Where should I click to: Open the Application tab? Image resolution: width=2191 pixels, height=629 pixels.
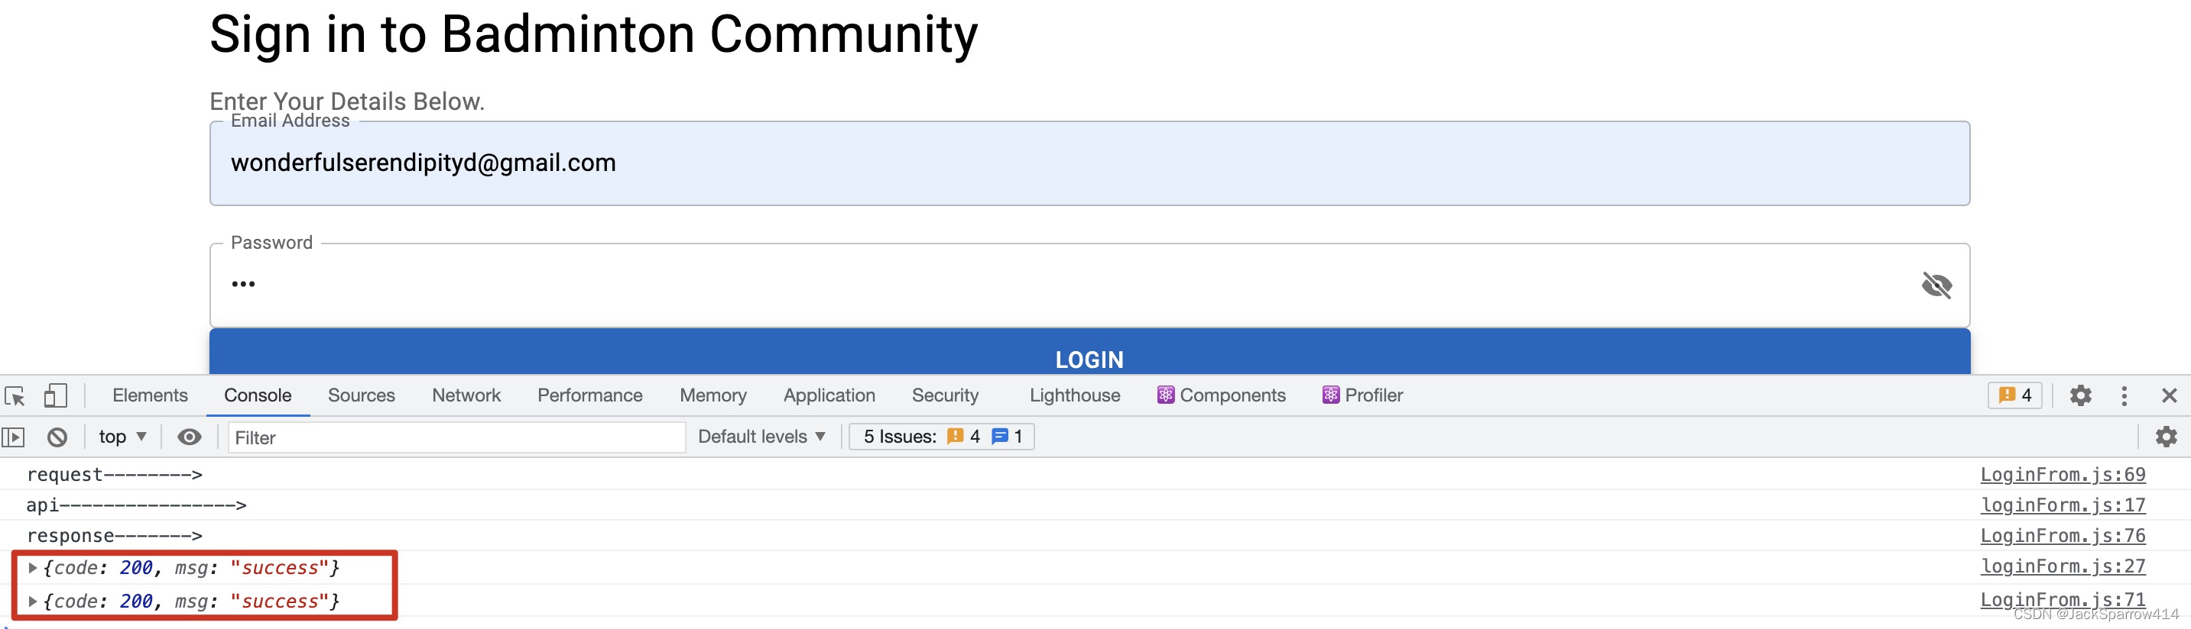(x=829, y=395)
